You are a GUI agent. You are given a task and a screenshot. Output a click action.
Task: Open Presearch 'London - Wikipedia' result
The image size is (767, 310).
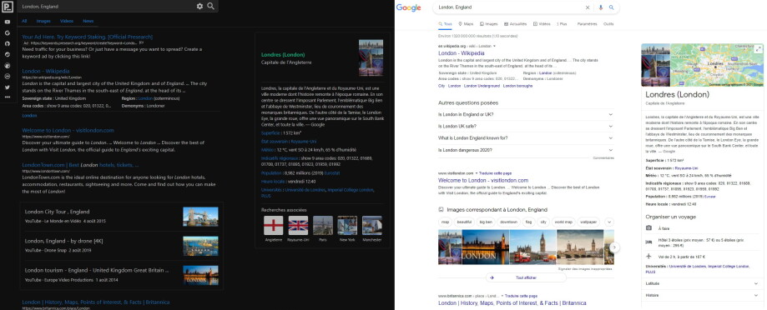(46, 72)
